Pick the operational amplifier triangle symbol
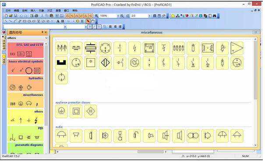This screenshot has height=161, width=265. tap(237, 48)
